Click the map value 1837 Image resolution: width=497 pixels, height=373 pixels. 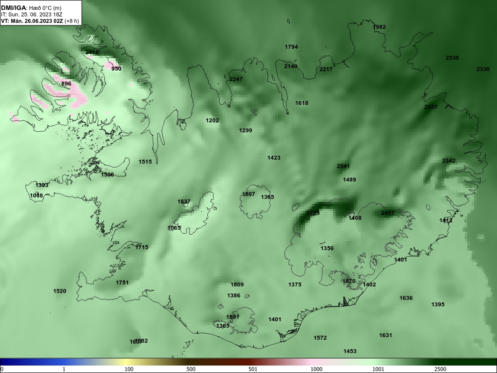184,202
